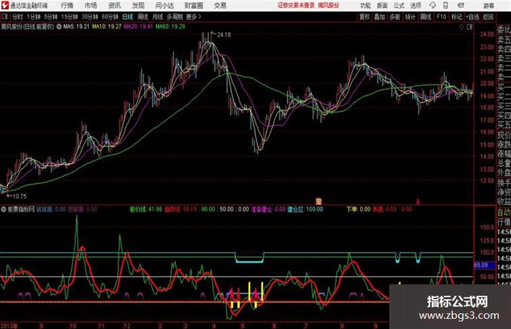Expand the 更多 > period options

pos(194,17)
